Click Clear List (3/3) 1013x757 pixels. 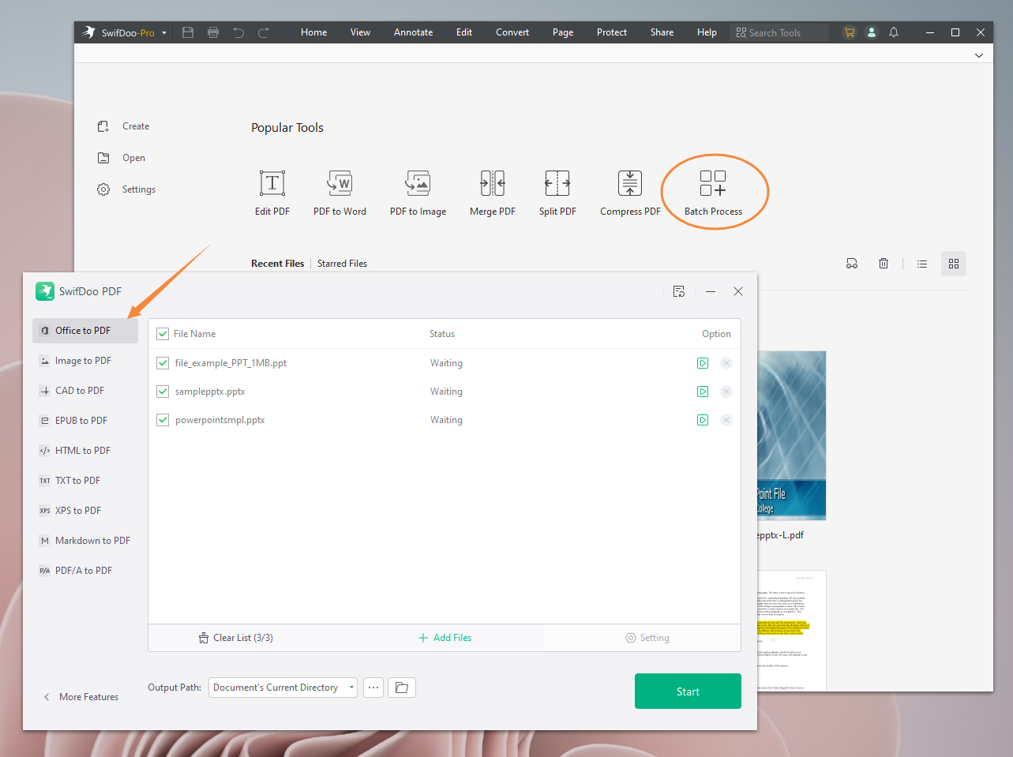[x=235, y=638]
